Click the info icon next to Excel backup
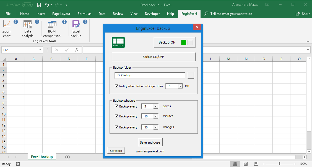Image resolution: width=312 pixels, height=167 pixels. [85, 22]
